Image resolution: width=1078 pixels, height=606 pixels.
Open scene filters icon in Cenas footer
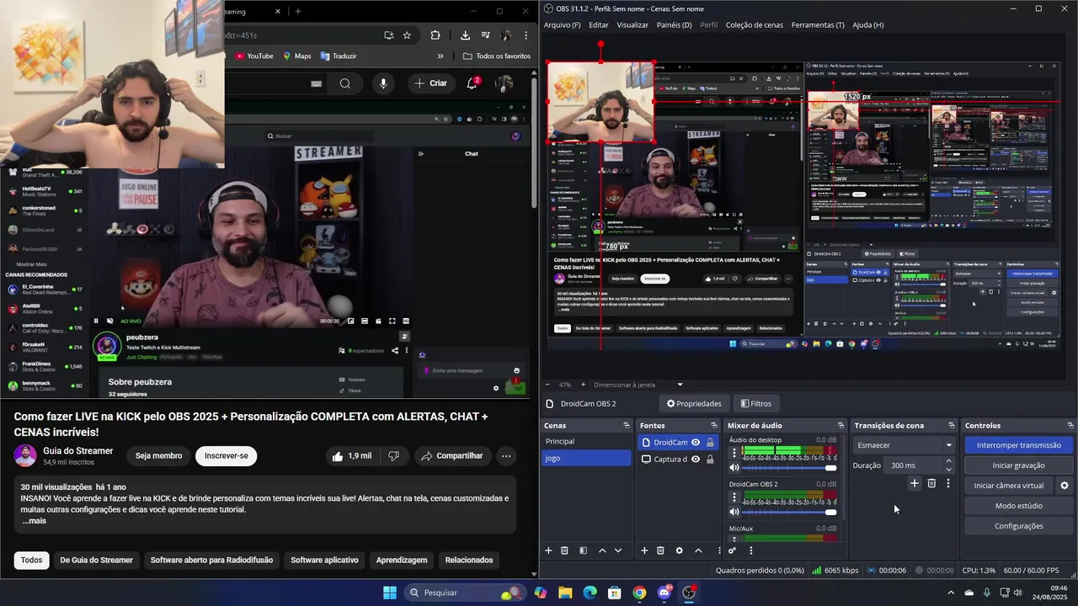tap(583, 550)
